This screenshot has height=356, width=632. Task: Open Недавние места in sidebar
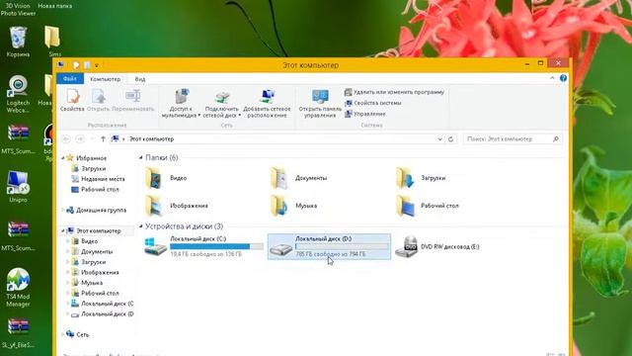click(x=98, y=179)
